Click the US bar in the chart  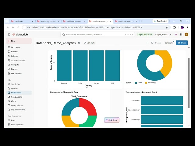point(112,66)
